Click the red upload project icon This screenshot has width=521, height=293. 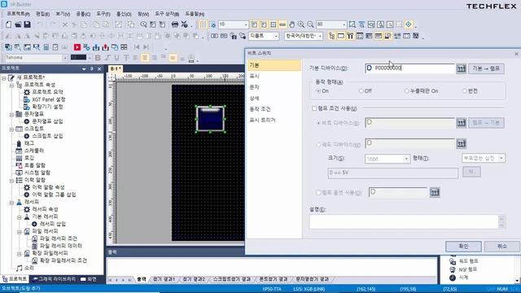coord(105,47)
